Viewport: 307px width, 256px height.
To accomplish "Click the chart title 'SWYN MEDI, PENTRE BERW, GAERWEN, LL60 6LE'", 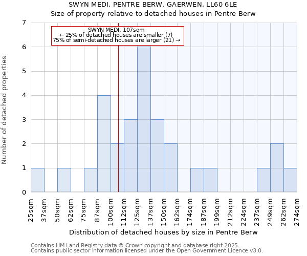I will [x=152, y=5].
